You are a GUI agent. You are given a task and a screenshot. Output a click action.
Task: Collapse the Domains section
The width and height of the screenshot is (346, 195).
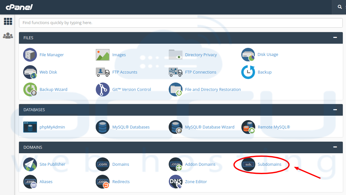pyautogui.click(x=335, y=147)
